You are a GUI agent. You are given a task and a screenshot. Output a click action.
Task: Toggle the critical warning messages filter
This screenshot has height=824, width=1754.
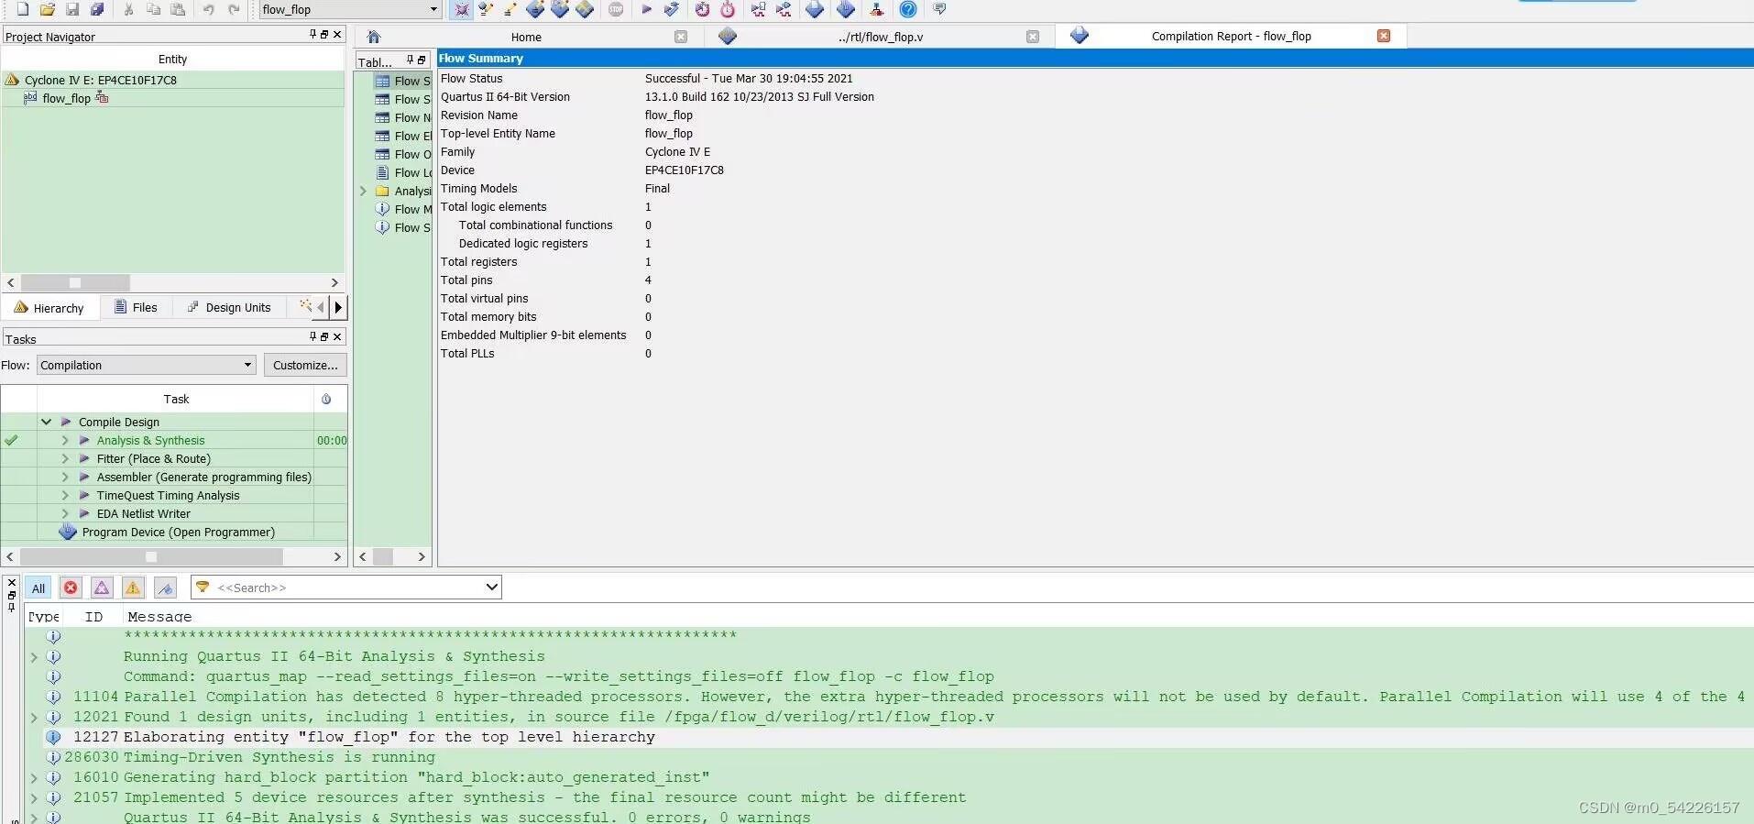click(102, 588)
